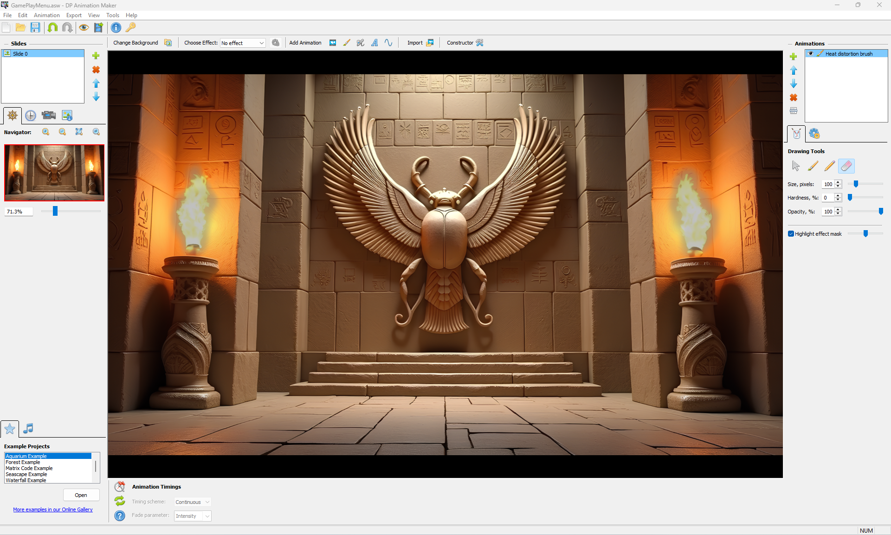Toggle Highlight effect mask checkbox
Screen dimensions: 891x535
tap(791, 234)
